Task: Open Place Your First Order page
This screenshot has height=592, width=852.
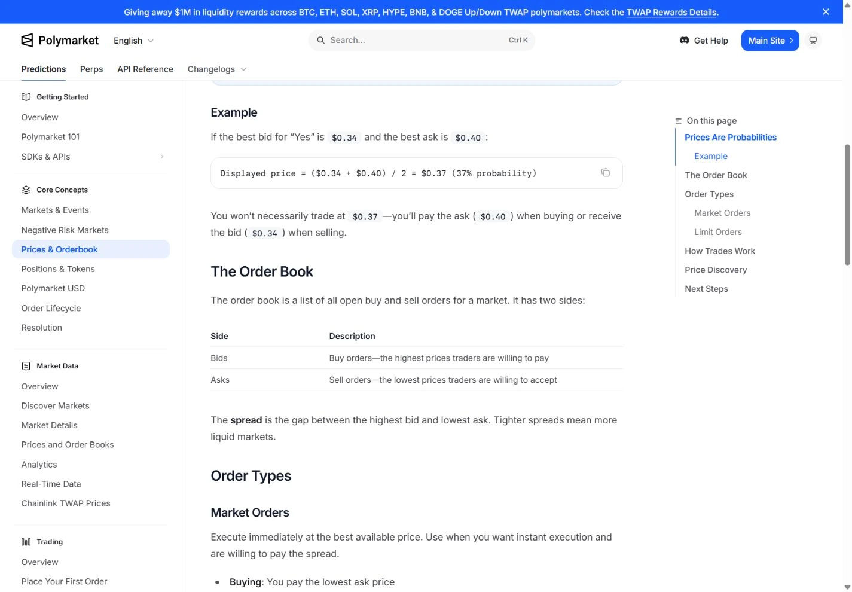Action: click(64, 582)
